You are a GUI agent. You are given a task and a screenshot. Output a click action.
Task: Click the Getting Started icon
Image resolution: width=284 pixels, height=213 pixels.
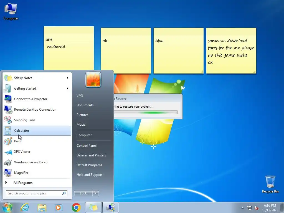[8, 88]
